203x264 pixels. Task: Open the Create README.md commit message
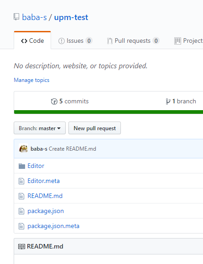click(x=73, y=149)
